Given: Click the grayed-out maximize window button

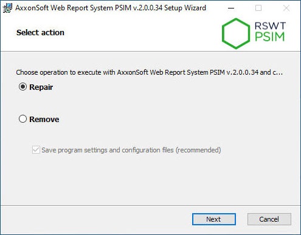Looking at the screenshot, I should click(258, 8).
